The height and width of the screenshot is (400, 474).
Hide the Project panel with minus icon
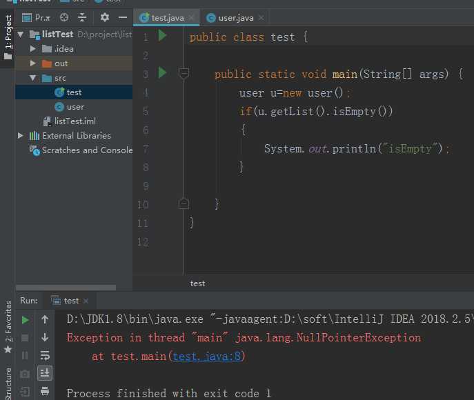(x=122, y=17)
